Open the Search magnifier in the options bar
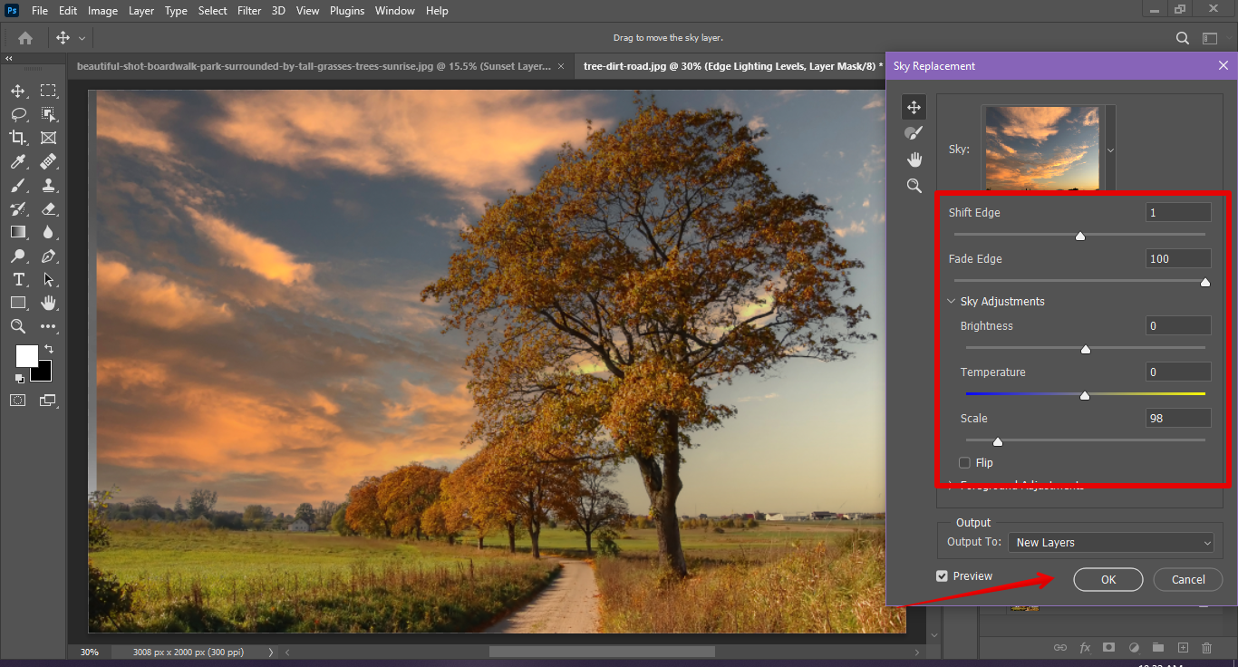 click(1182, 38)
